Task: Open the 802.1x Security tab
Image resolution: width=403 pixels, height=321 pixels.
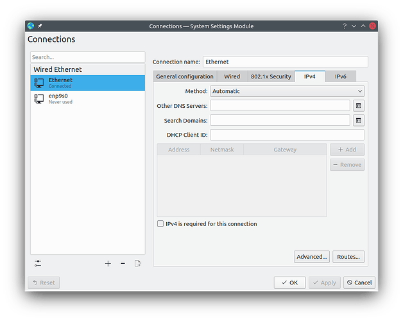Action: click(x=271, y=76)
